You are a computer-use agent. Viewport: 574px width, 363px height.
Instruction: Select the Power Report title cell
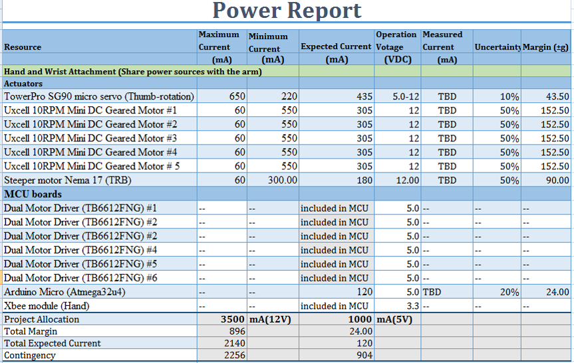(x=287, y=11)
